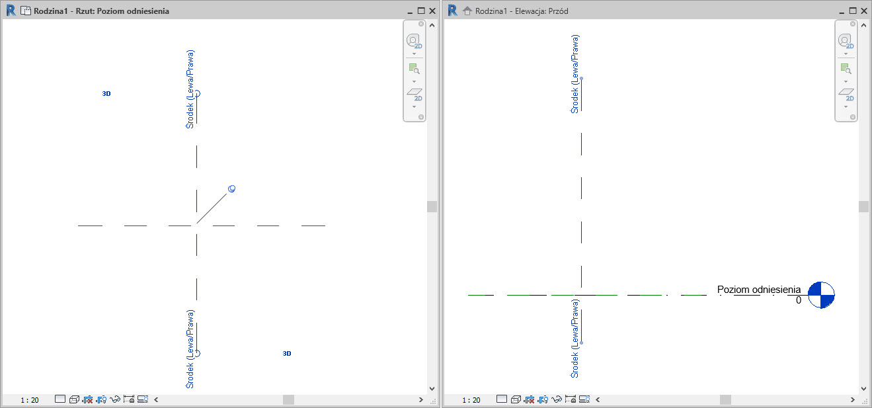Image resolution: width=872 pixels, height=408 pixels.
Task: Toggle Show Crop Region in front elevation view
Action: [543, 399]
